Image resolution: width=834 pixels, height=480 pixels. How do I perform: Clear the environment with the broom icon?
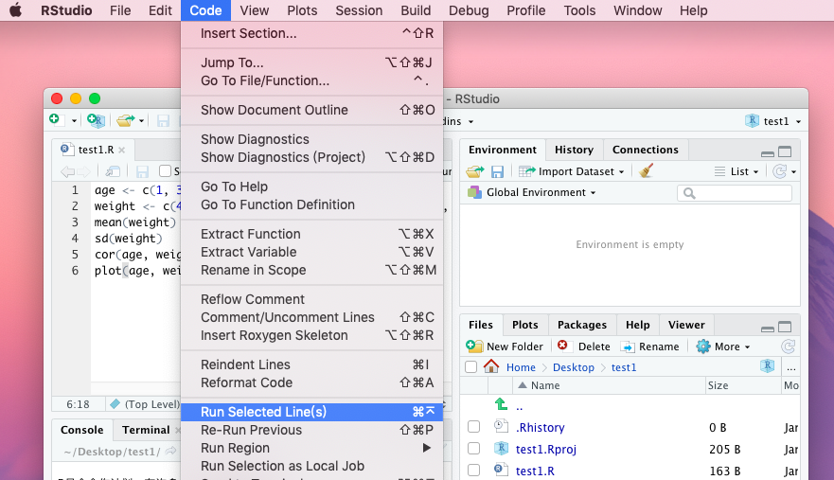(646, 170)
